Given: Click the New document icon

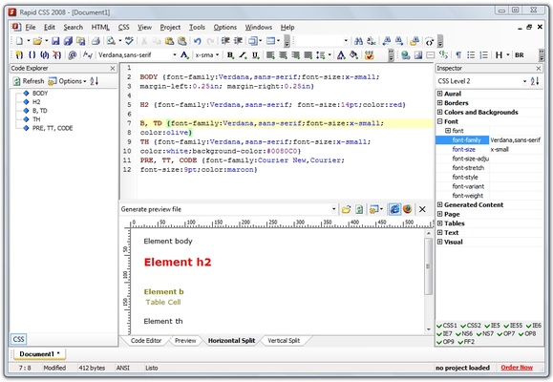Looking at the screenshot, I should 19,41.
